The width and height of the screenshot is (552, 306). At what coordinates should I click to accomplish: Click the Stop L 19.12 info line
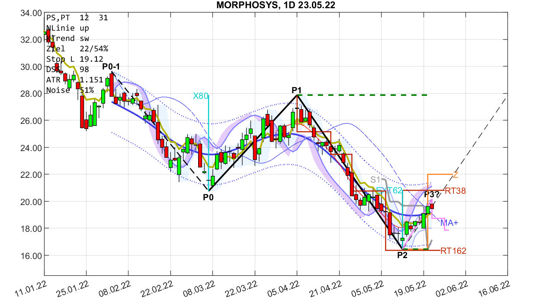point(74,59)
